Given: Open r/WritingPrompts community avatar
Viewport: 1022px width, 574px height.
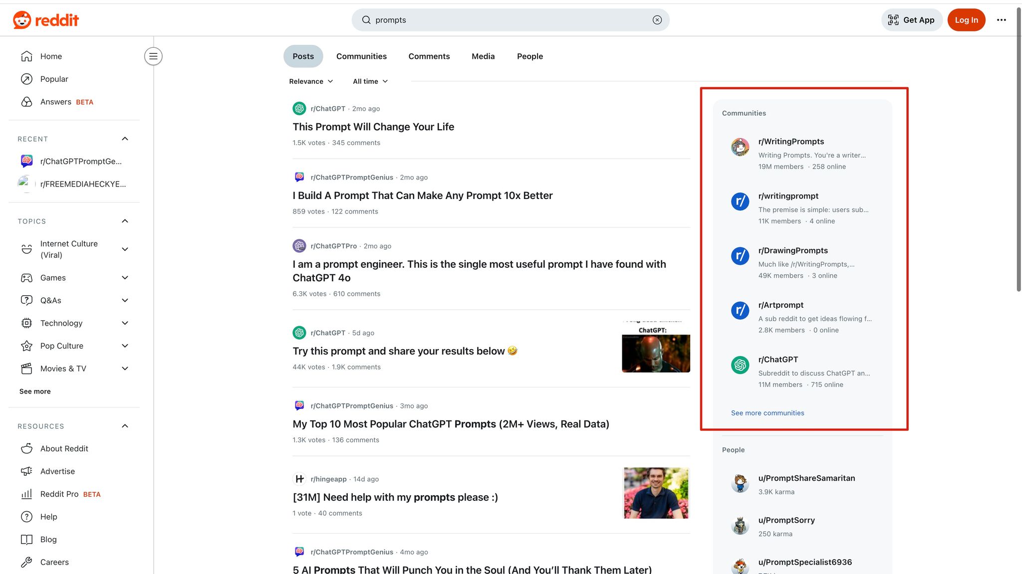Looking at the screenshot, I should (x=740, y=147).
